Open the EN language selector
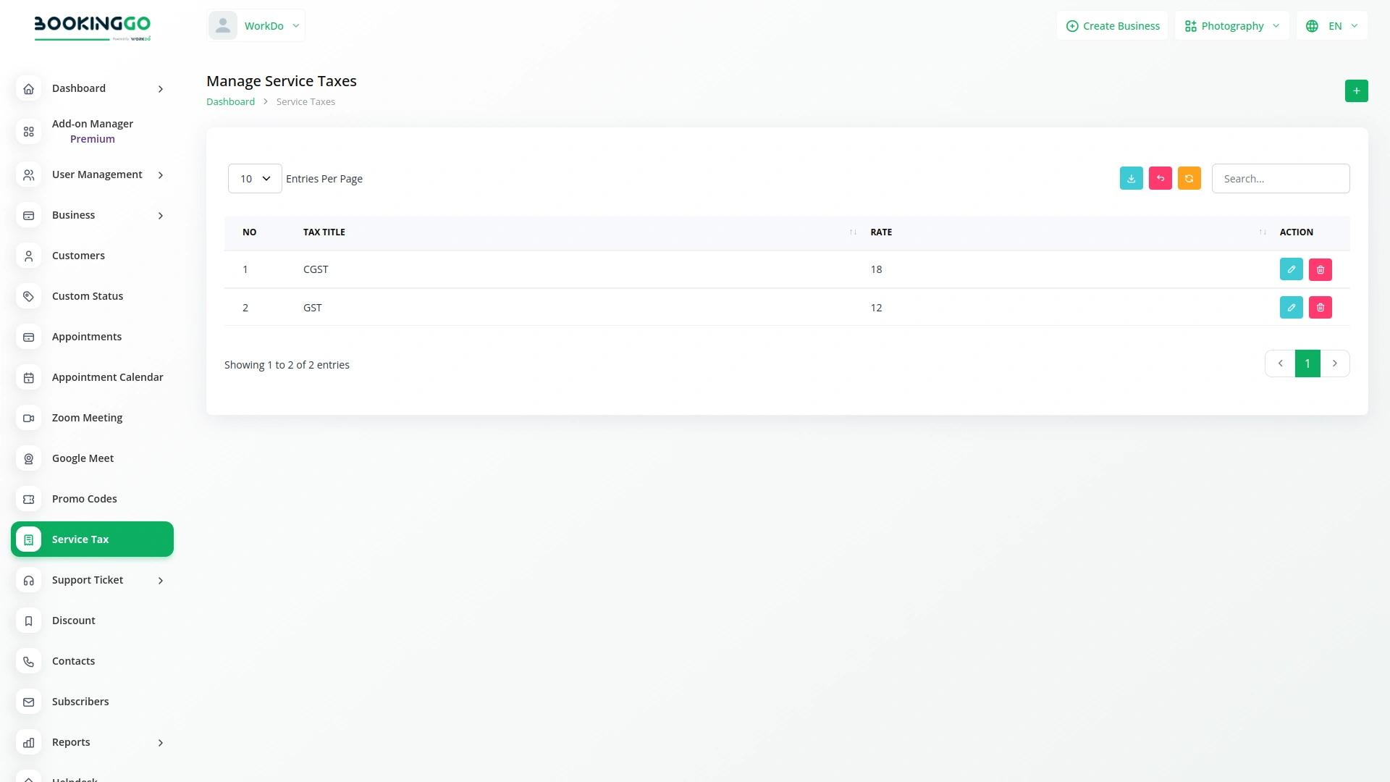The width and height of the screenshot is (1390, 782). click(x=1332, y=26)
